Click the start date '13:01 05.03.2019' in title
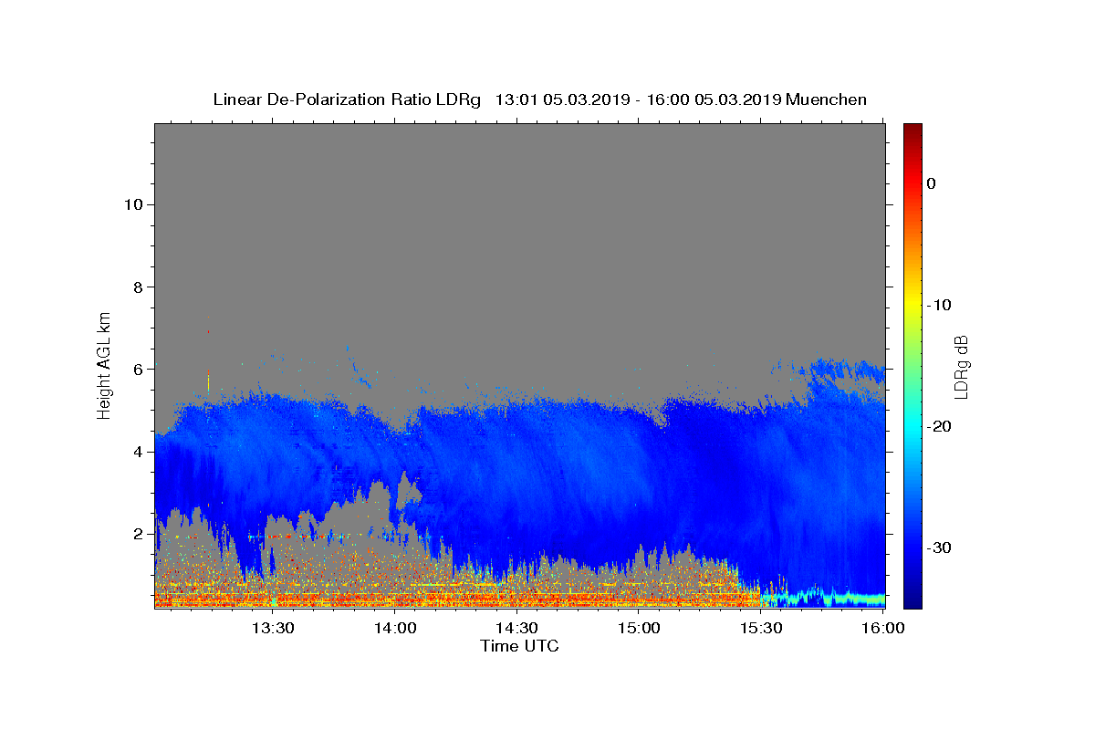This screenshot has height=730, width=1095. pos(562,99)
